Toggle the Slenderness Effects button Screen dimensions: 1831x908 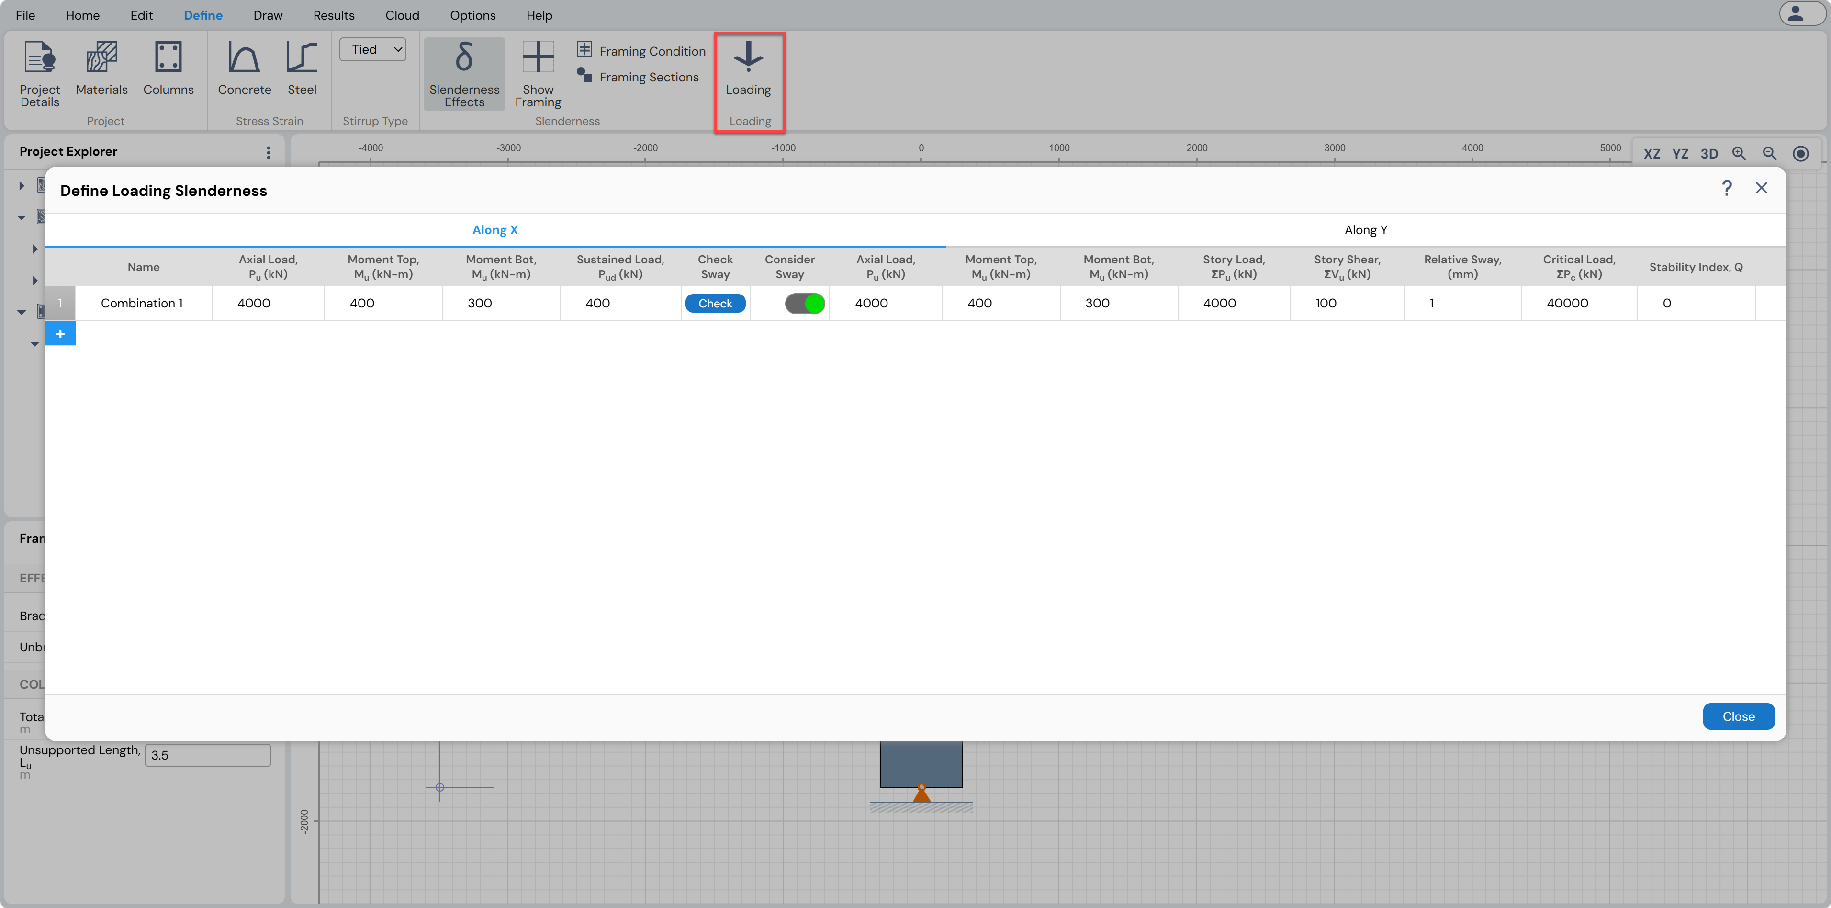point(464,74)
